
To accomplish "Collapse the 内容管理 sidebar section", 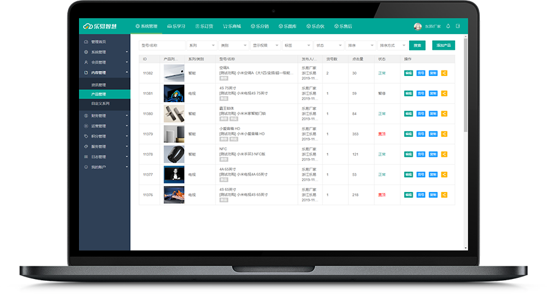I will tap(104, 73).
